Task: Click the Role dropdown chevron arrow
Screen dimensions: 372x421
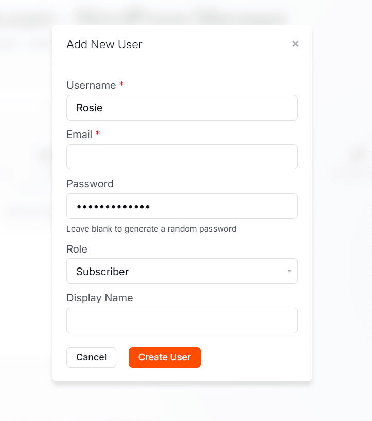Action: tap(289, 271)
